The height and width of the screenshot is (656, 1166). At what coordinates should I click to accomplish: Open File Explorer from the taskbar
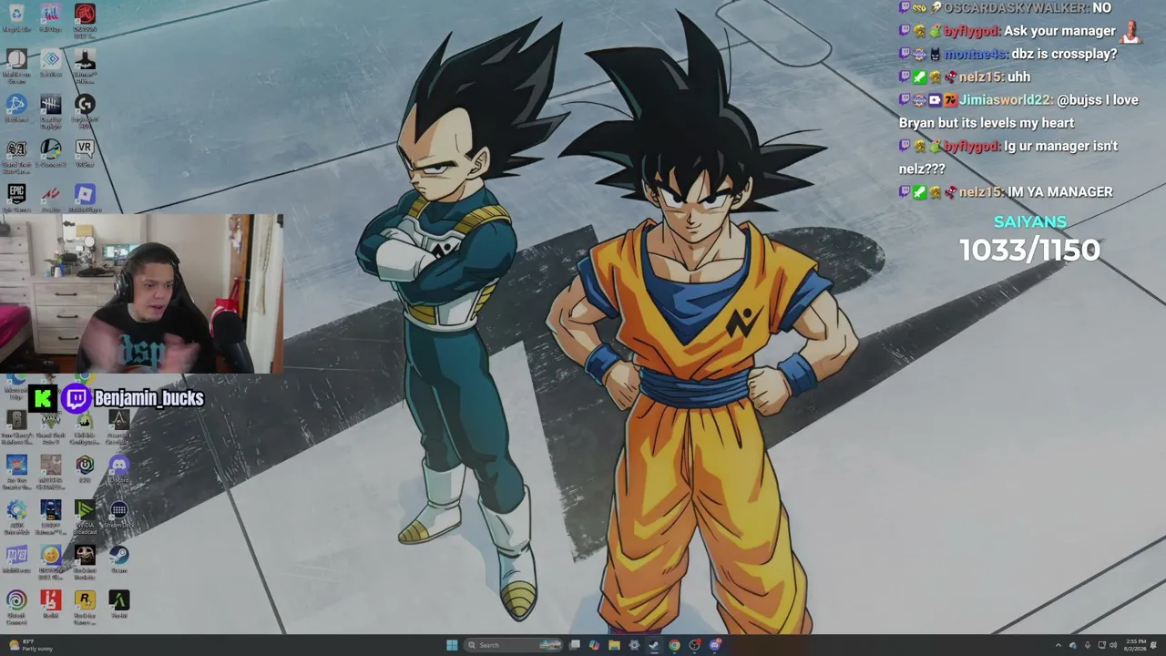tap(614, 645)
